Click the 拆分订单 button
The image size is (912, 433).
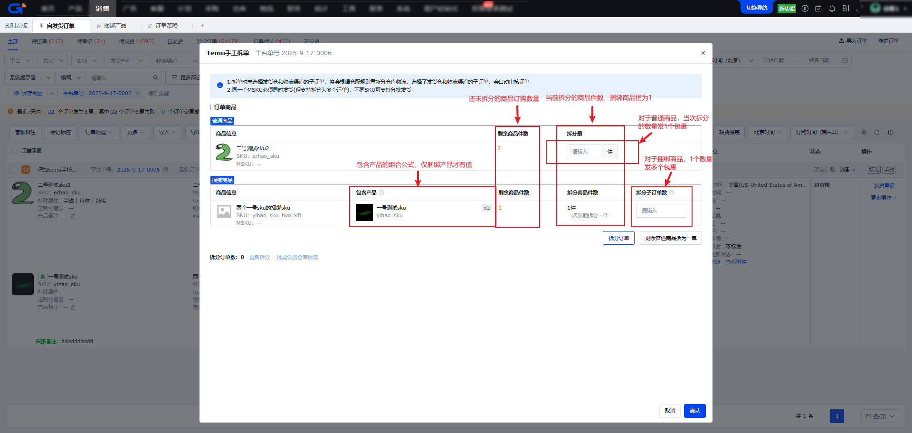pyautogui.click(x=618, y=238)
